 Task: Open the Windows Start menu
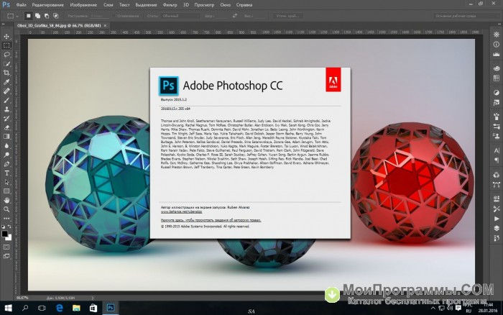[8, 308]
